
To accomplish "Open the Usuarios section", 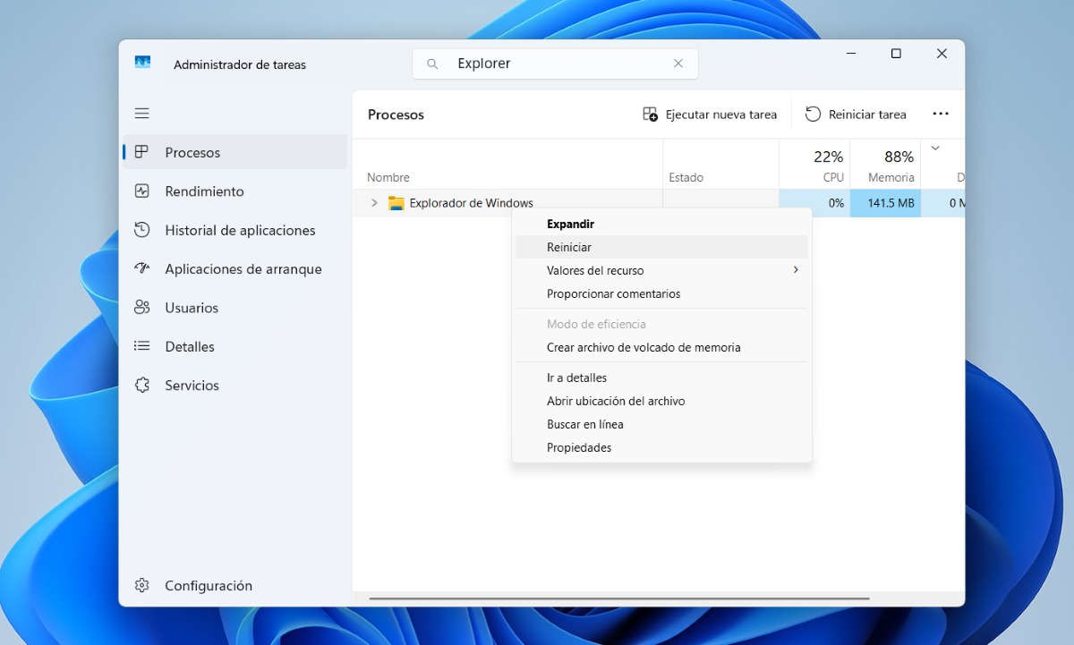I will (192, 308).
